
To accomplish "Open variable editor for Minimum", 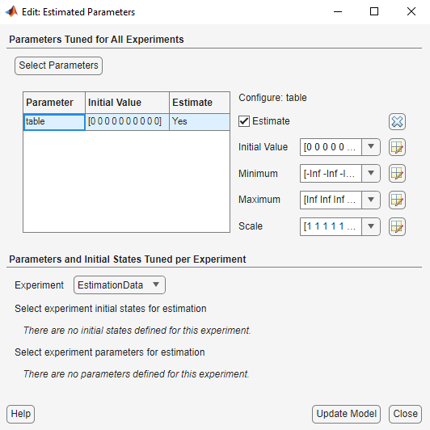I will (x=397, y=173).
